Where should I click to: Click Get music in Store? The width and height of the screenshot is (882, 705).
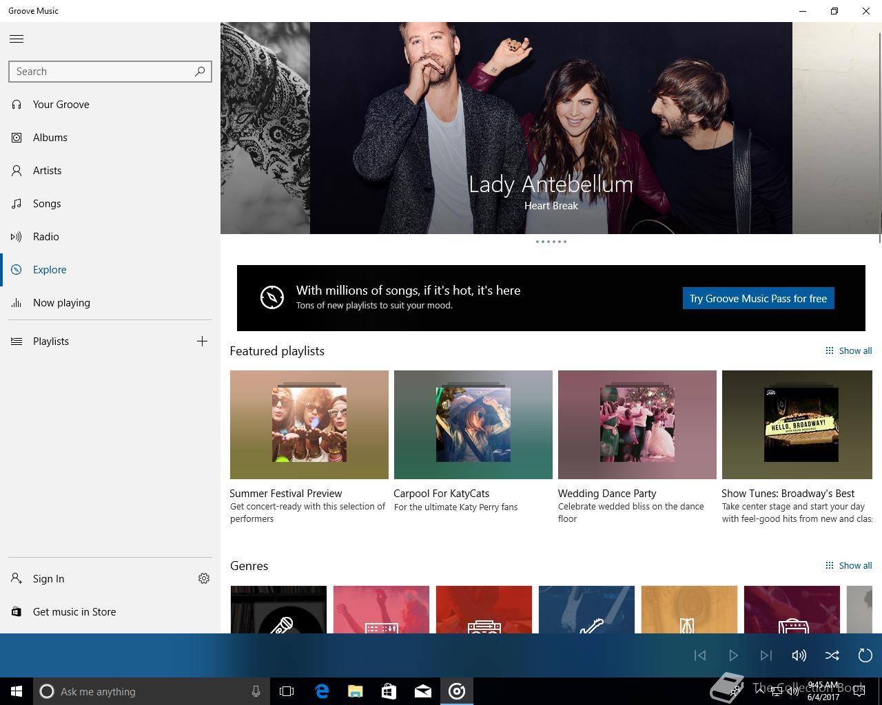coord(110,612)
